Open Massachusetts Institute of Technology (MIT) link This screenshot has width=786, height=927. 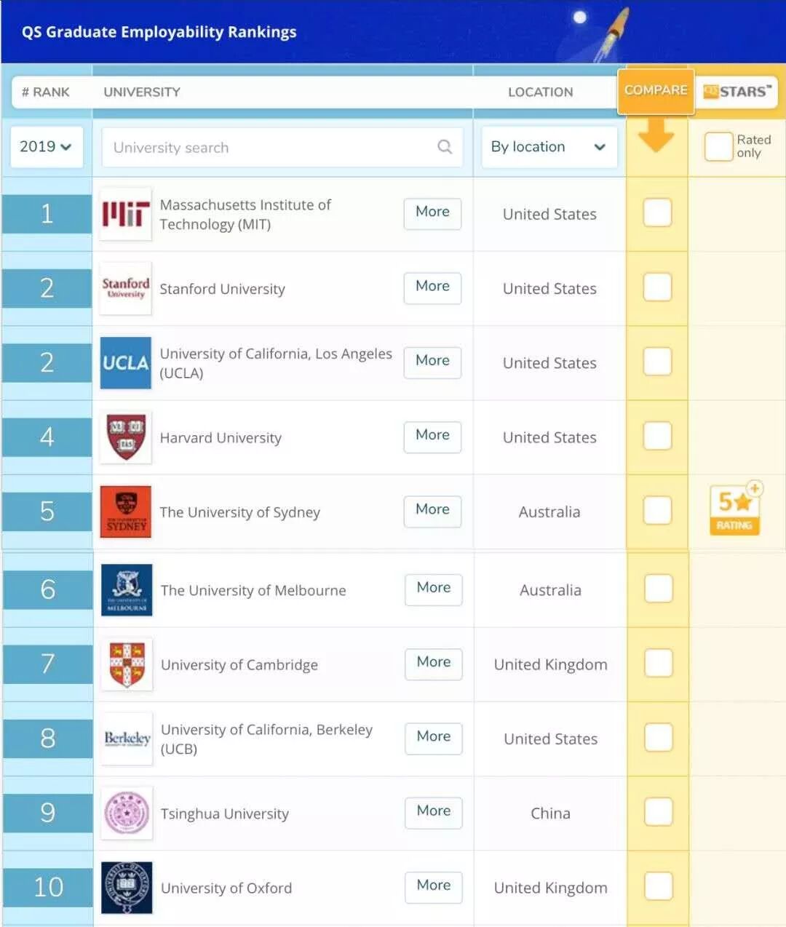tap(245, 215)
